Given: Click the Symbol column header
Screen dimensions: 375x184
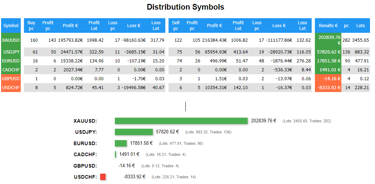Looking at the screenshot, I should 11,26.
